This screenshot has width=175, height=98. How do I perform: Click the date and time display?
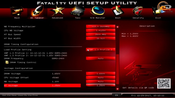tap(148, 96)
